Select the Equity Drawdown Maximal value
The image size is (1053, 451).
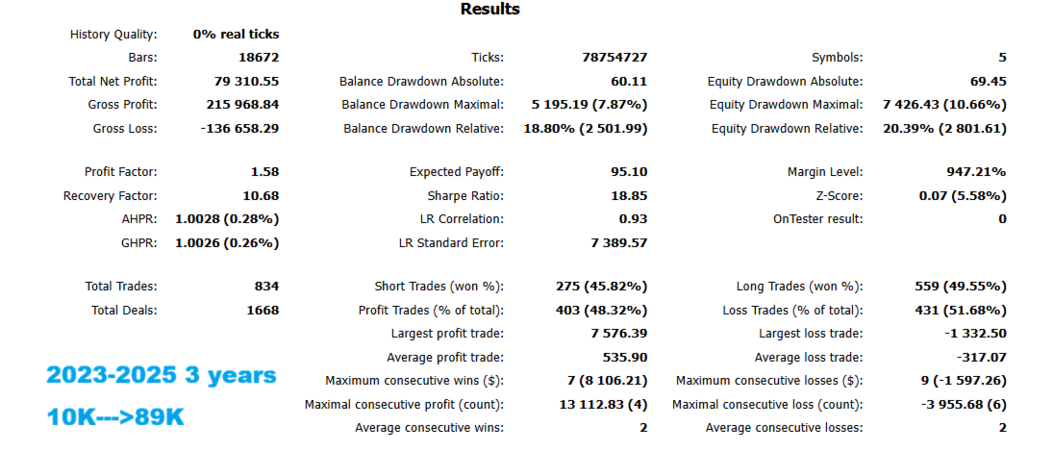(944, 105)
